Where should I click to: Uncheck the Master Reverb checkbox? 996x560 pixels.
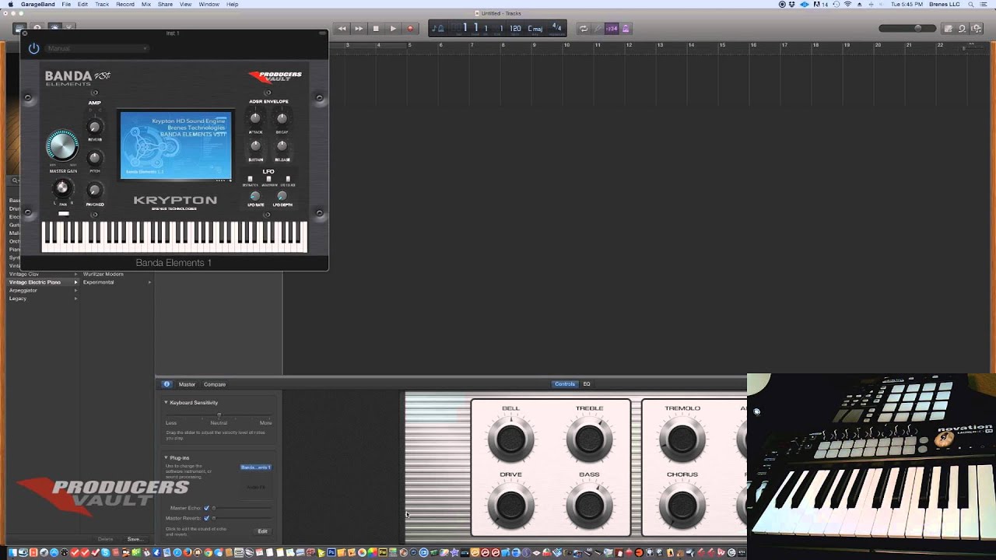(x=206, y=518)
